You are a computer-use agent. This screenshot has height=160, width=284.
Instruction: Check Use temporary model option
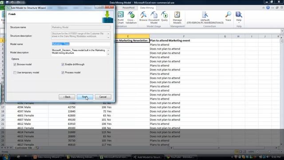[x=15, y=72]
